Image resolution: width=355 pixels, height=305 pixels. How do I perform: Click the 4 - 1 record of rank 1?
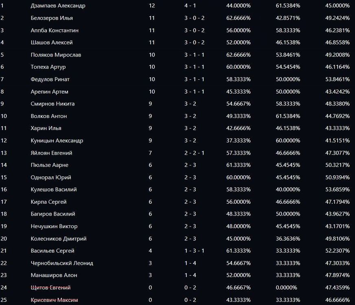(190, 6)
